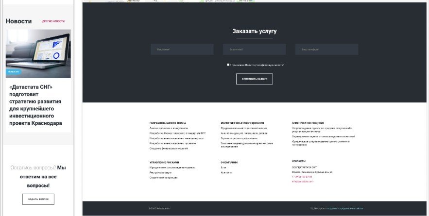Open 'Разработка инвестиционных меморандумов' link
This screenshot has height=216, width=429.
[x=176, y=138]
